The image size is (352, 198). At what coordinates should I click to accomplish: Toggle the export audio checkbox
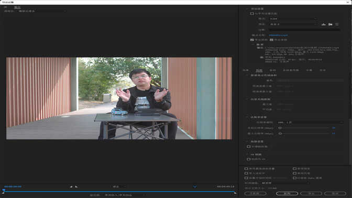(x=271, y=40)
